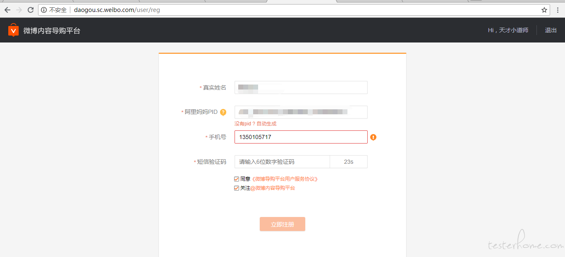The image size is (565, 257).
Task: Focus the 真实姓名 input field
Action: 301,87
